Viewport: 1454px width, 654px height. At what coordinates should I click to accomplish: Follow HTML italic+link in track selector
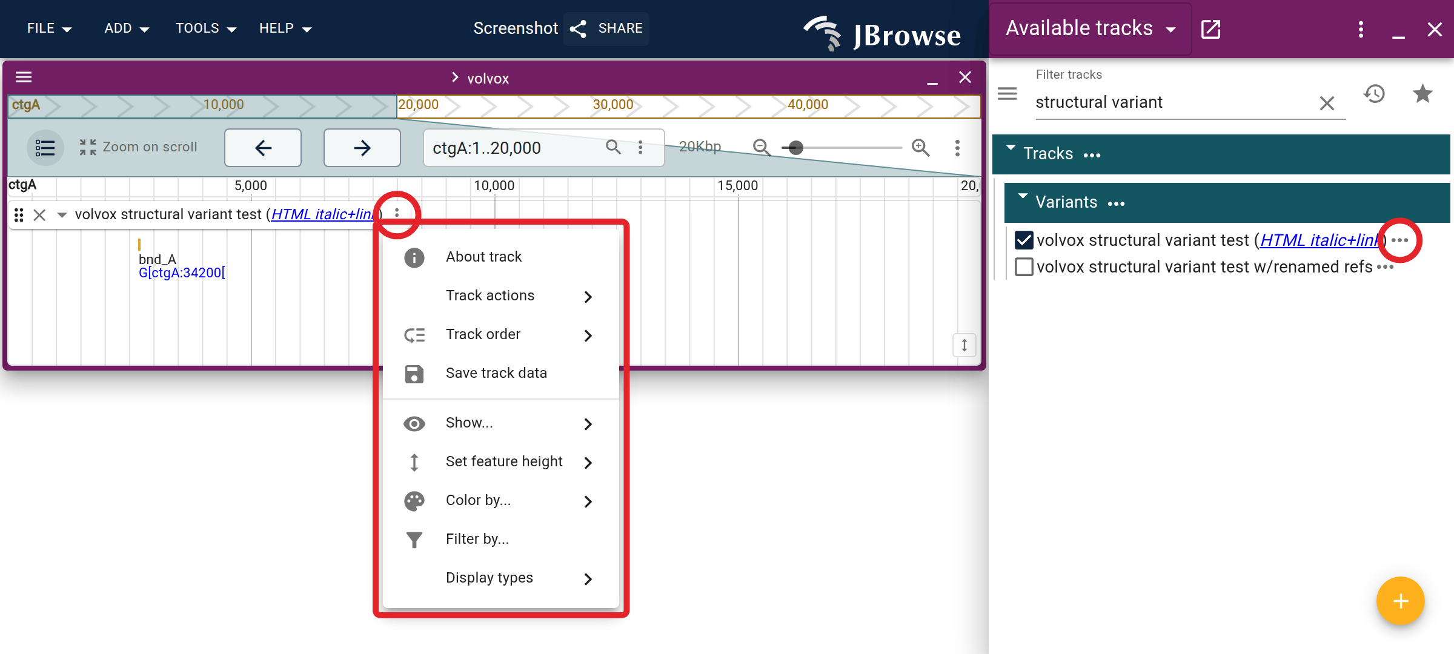(x=1320, y=240)
